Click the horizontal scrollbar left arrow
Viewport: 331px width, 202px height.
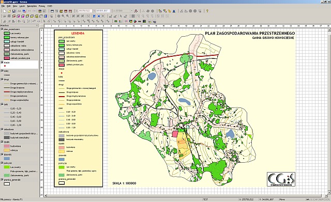coord(46,196)
